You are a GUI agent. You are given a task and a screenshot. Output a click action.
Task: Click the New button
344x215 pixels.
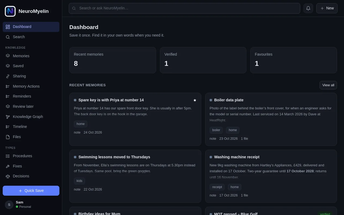(327, 8)
